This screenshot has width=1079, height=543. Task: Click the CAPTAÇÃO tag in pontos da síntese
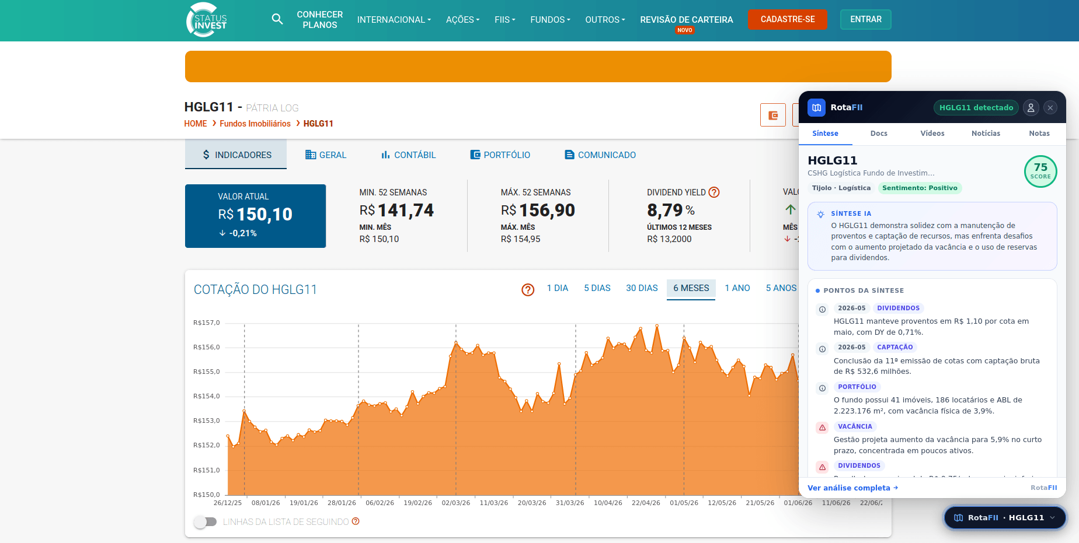(x=895, y=347)
